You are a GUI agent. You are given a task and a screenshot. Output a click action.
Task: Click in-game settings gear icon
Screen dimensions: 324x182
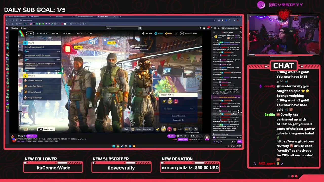click(x=196, y=129)
